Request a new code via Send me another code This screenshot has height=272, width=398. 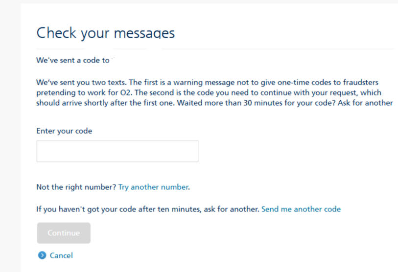tap(301, 209)
